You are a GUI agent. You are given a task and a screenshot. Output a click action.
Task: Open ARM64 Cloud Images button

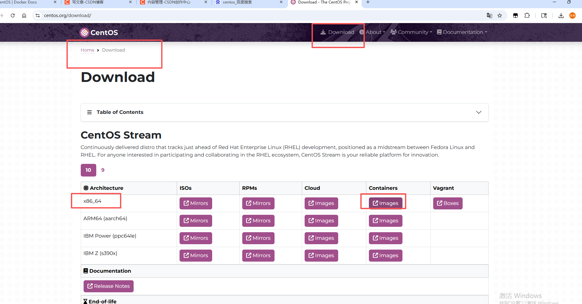click(321, 221)
